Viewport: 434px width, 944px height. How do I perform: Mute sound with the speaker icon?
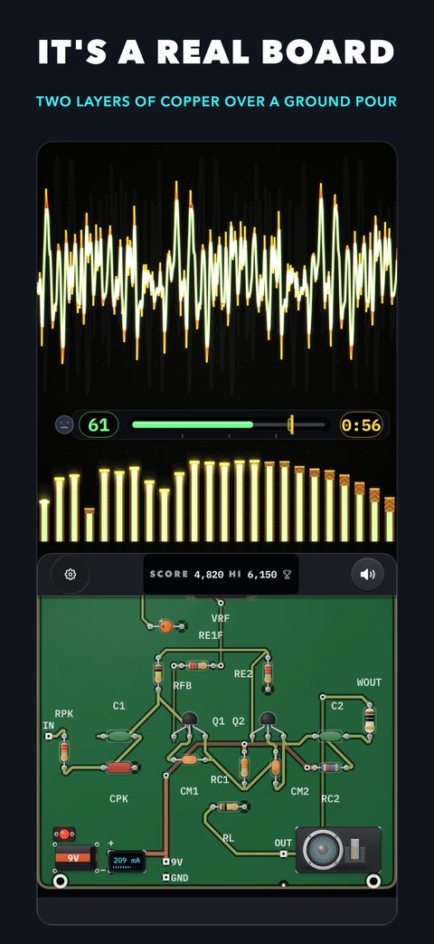tap(367, 574)
